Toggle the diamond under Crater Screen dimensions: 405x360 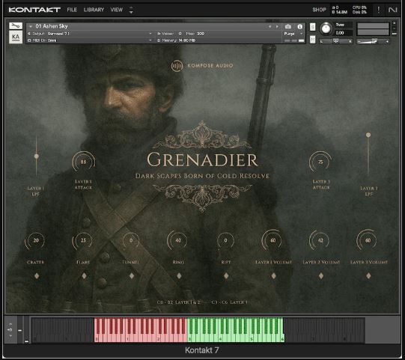pyautogui.click(x=37, y=276)
